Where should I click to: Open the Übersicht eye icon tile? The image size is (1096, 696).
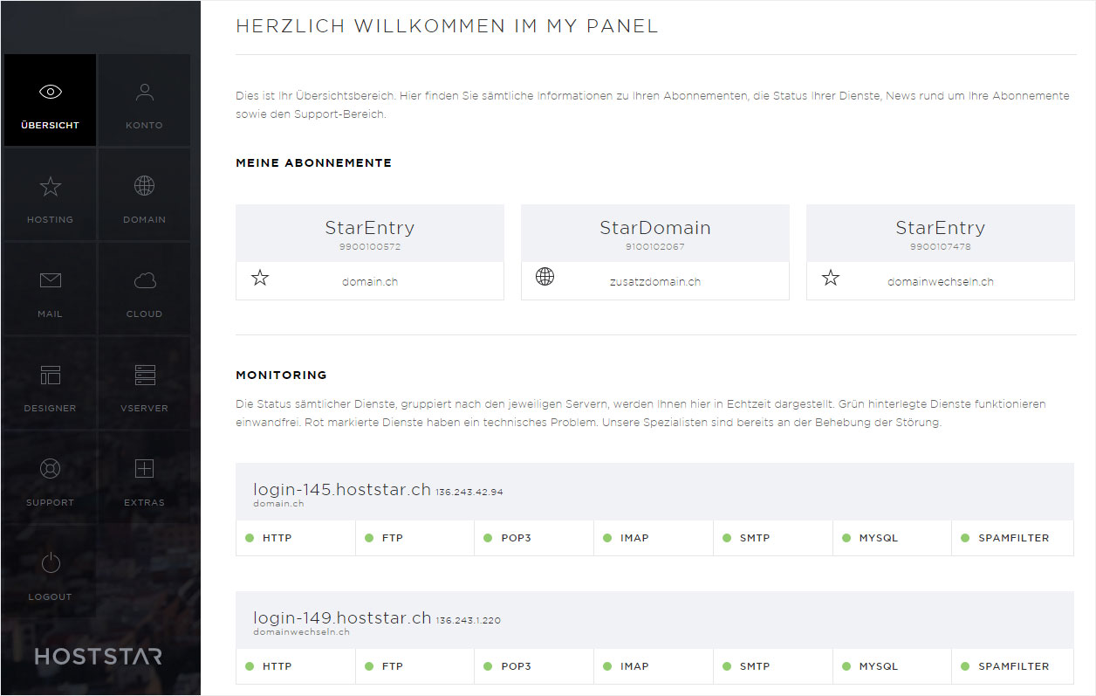click(x=50, y=100)
